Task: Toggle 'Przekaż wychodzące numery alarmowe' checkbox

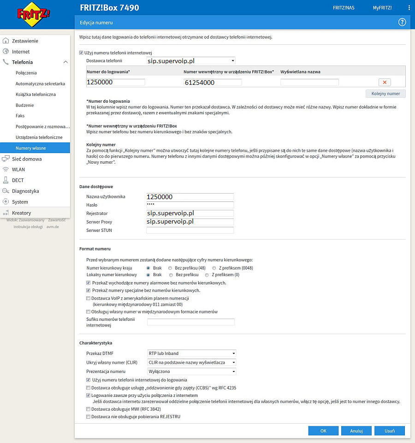Action: pos(88,283)
